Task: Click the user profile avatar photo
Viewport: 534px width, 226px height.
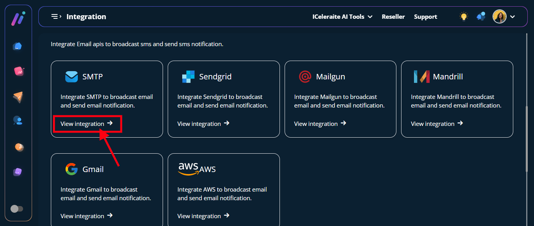Action: 500,16
